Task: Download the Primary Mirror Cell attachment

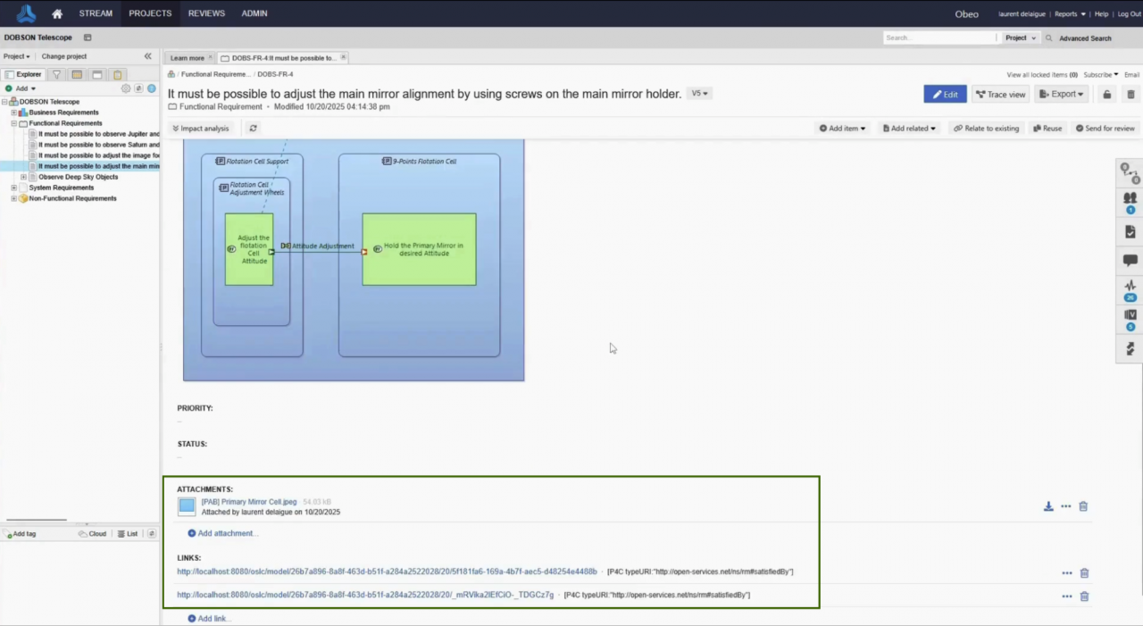Action: pos(1048,506)
